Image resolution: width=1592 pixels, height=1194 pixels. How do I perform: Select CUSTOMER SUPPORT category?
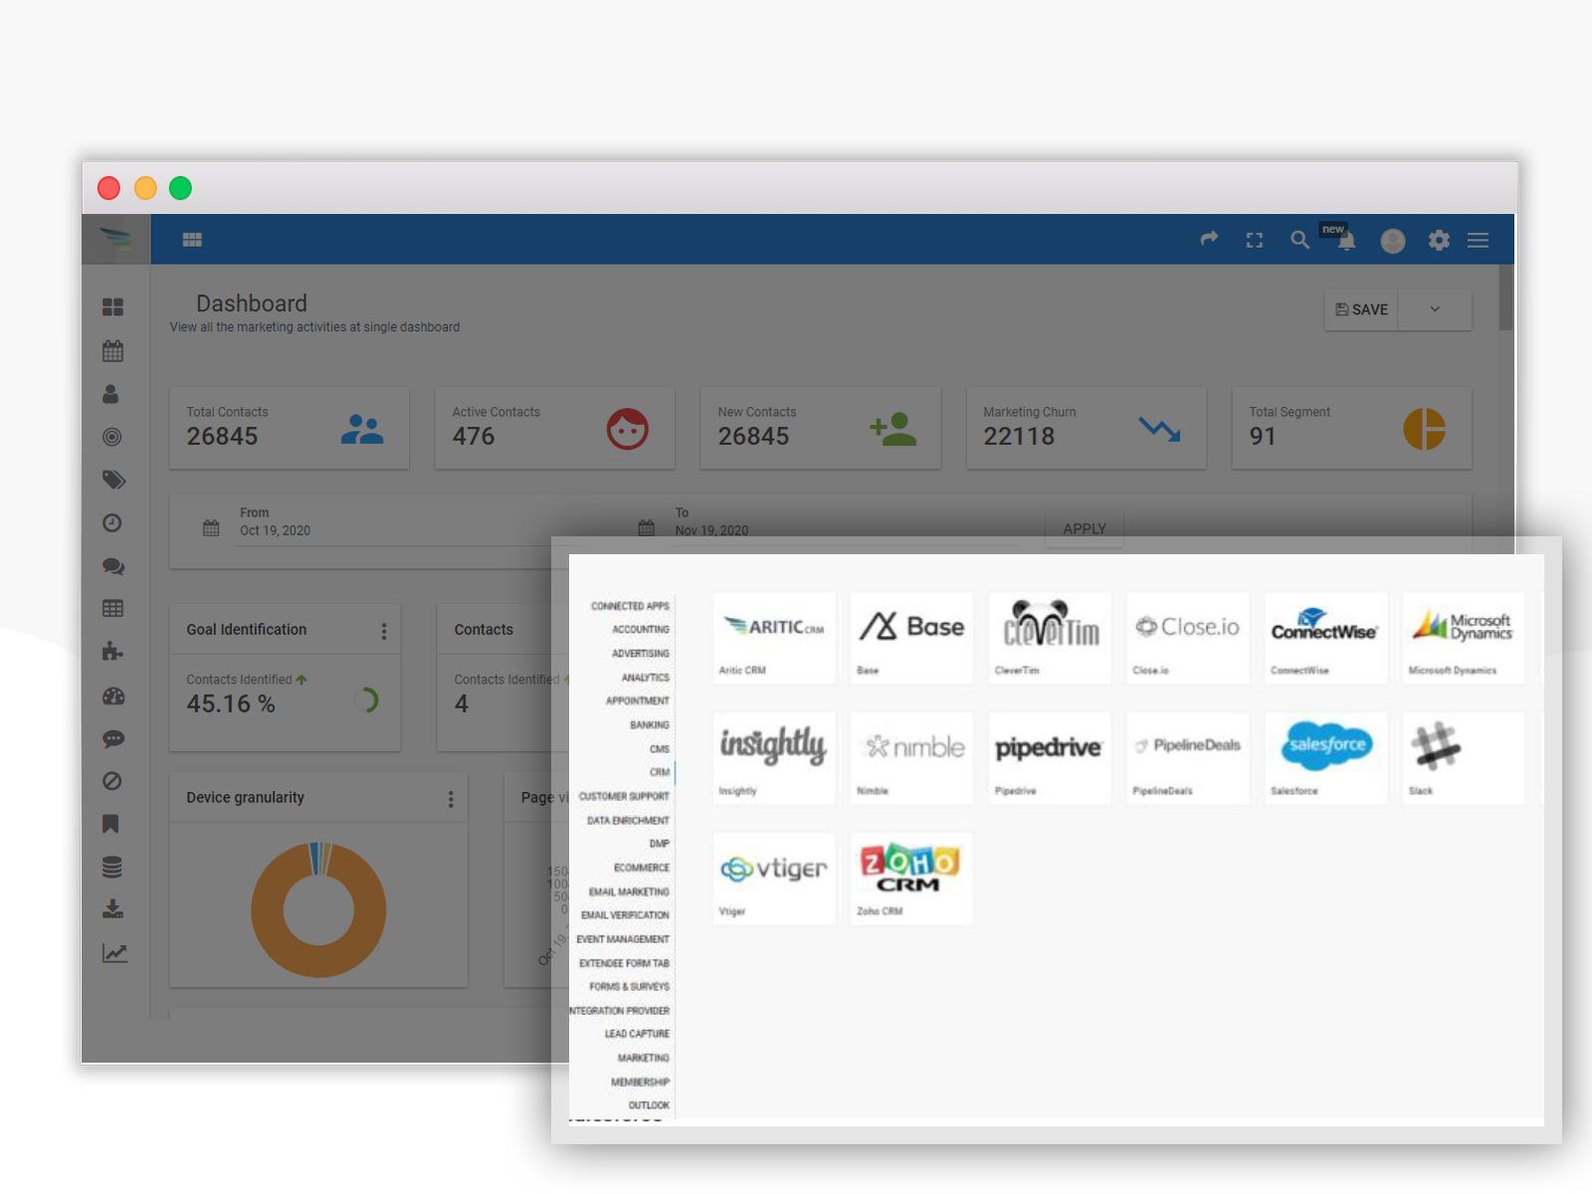click(624, 796)
